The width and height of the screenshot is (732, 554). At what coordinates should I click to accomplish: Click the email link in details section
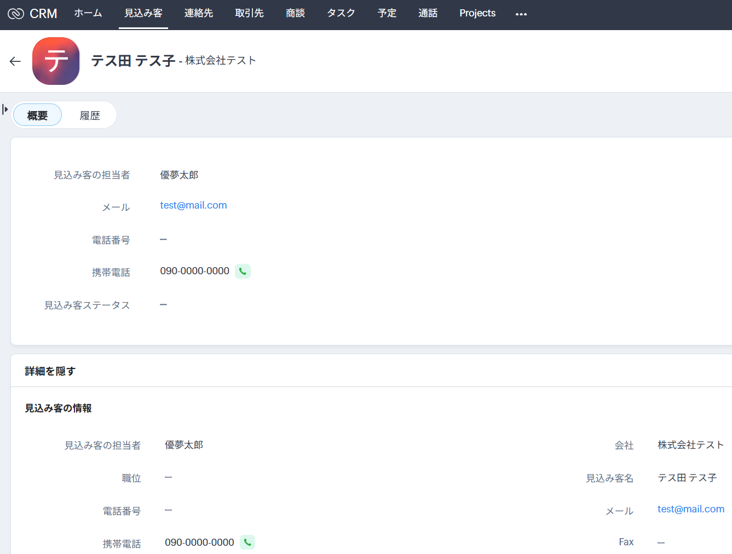pos(690,509)
